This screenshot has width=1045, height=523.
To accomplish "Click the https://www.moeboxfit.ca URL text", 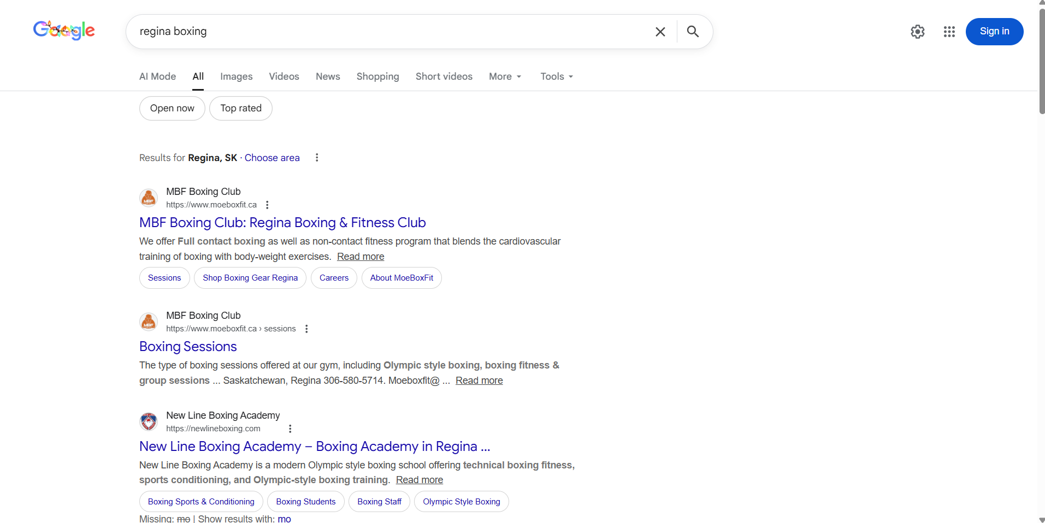I will (211, 205).
